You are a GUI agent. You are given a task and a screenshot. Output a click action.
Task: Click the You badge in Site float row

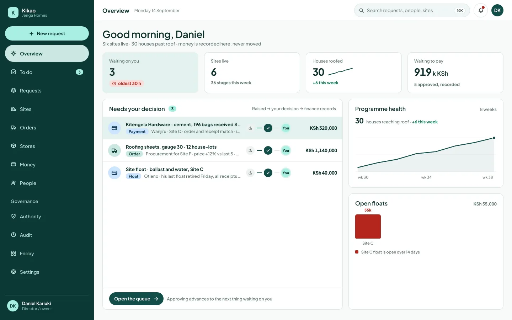click(286, 173)
